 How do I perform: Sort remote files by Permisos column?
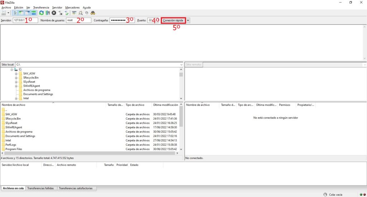coord(287,105)
